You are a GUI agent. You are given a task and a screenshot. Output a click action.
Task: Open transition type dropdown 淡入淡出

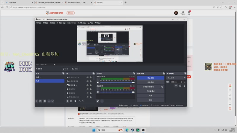[176, 78]
